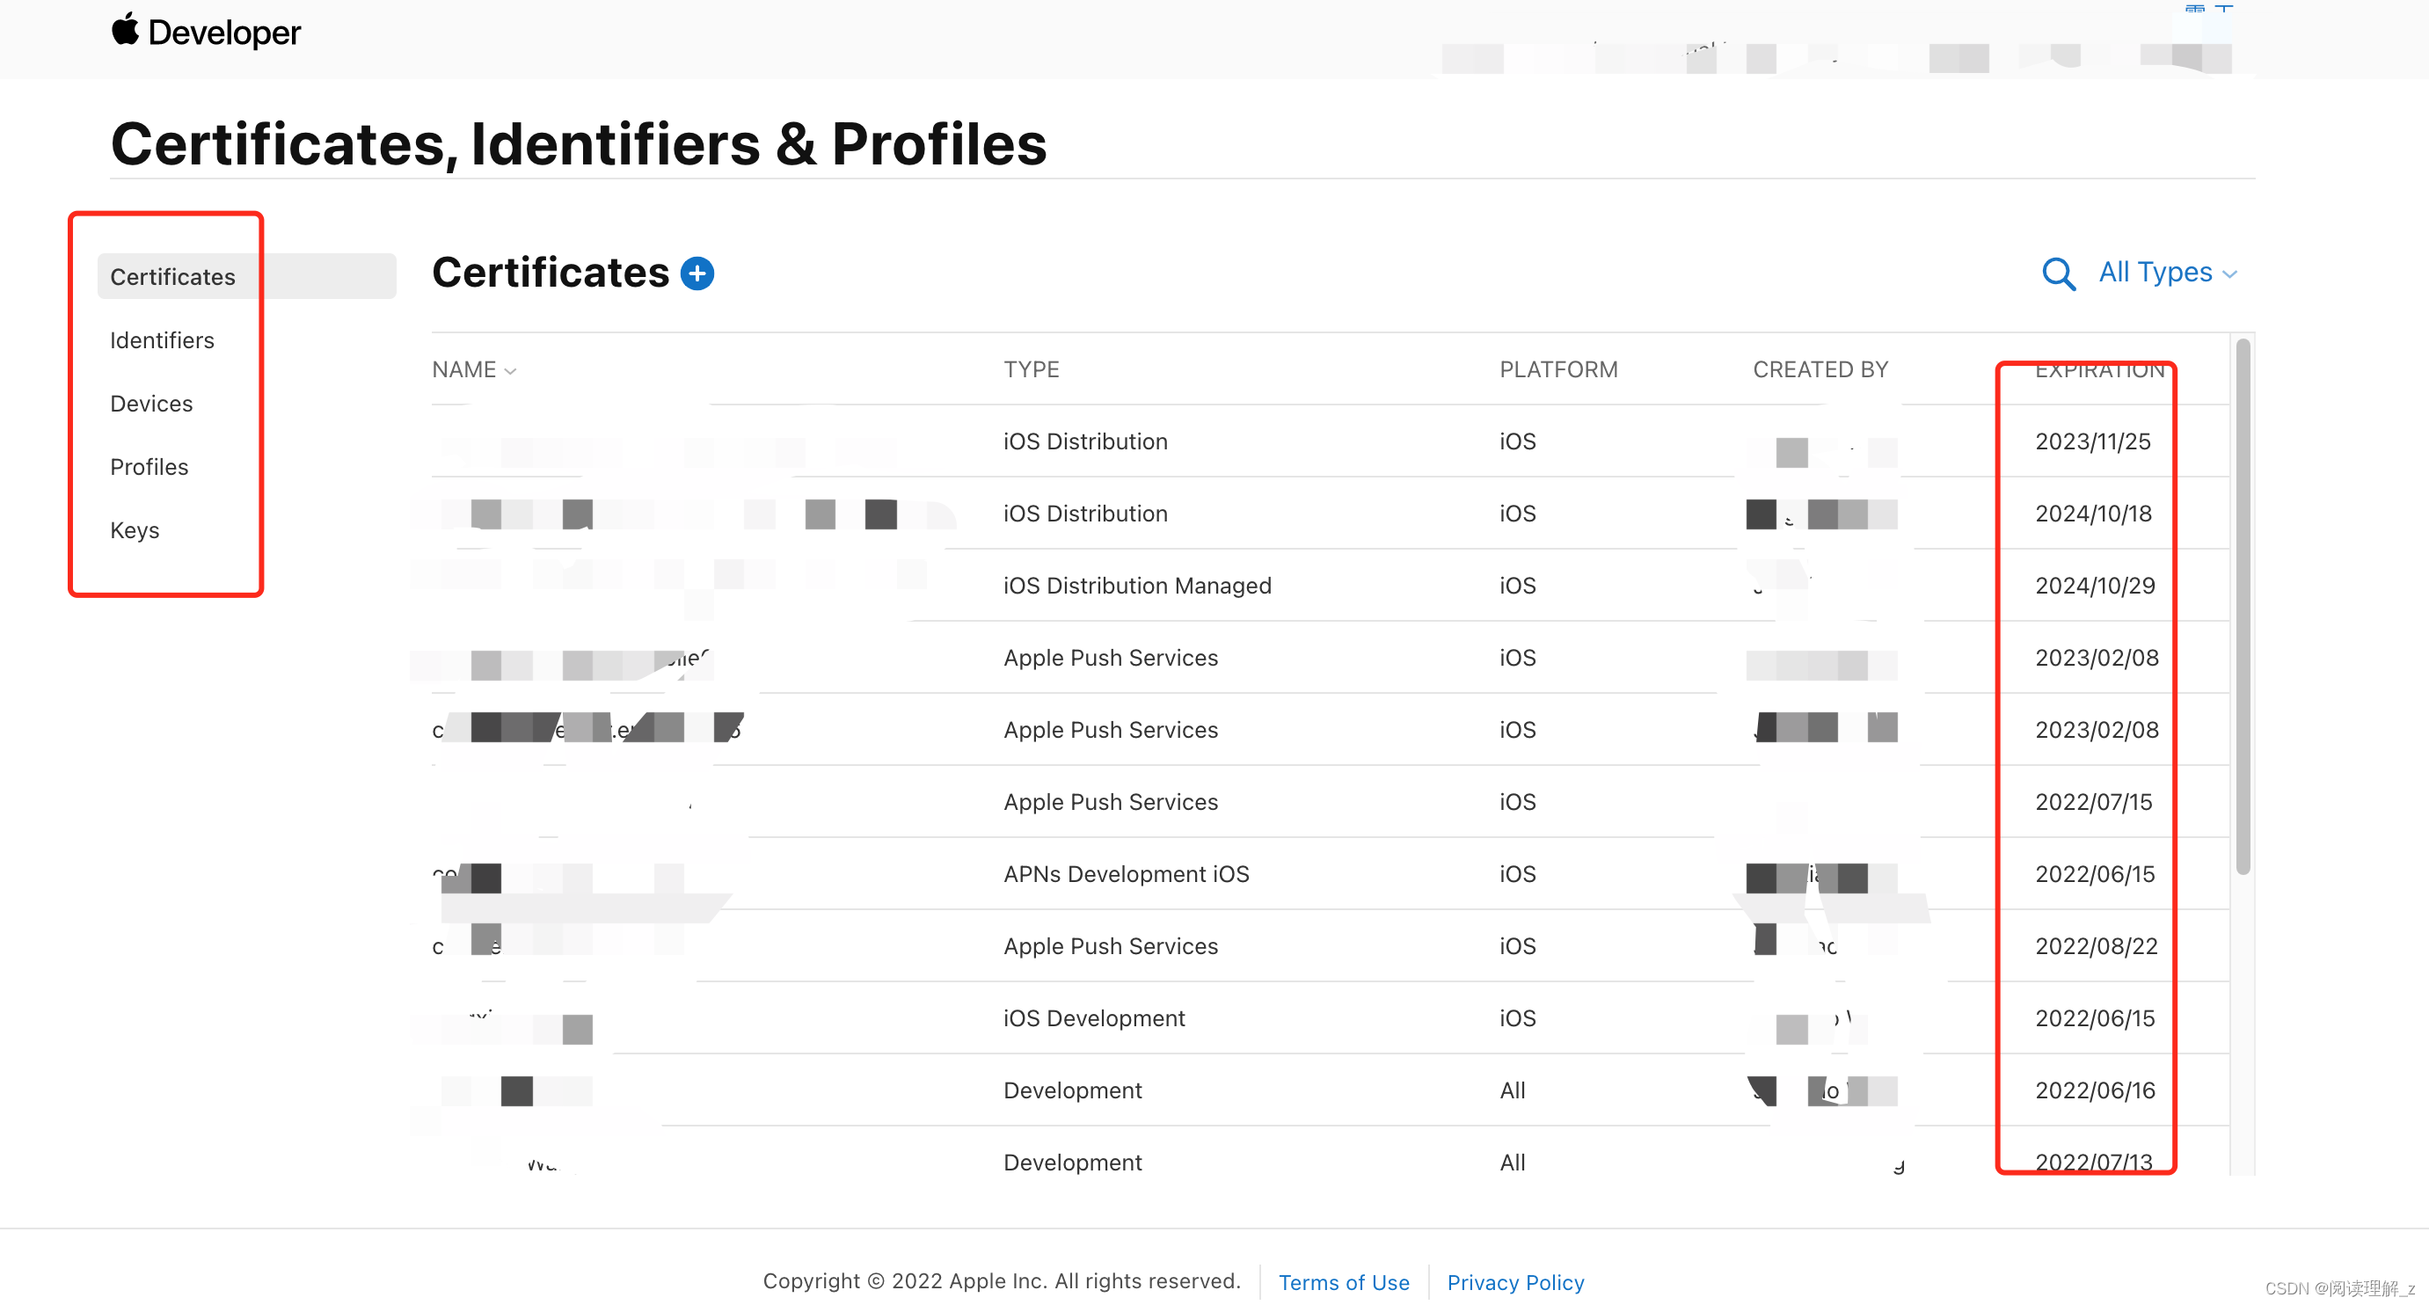Image resolution: width=2429 pixels, height=1305 pixels.
Task: Open the iOS Development certificate row
Action: pos(1093,1018)
